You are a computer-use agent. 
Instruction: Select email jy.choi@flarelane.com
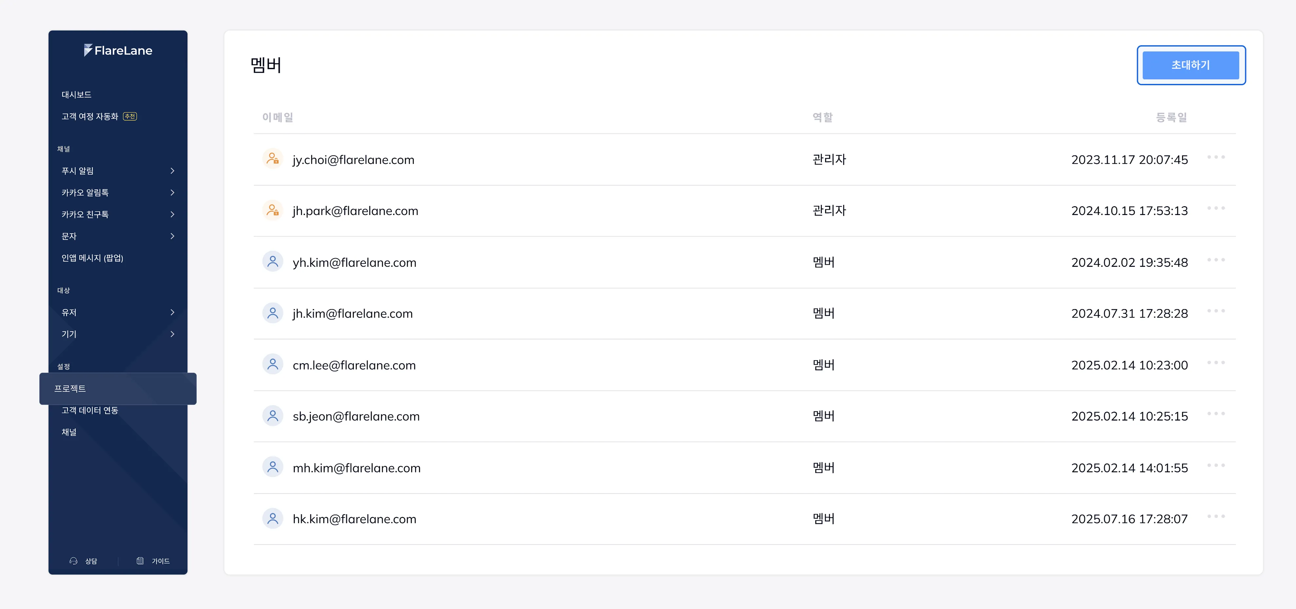pos(354,160)
